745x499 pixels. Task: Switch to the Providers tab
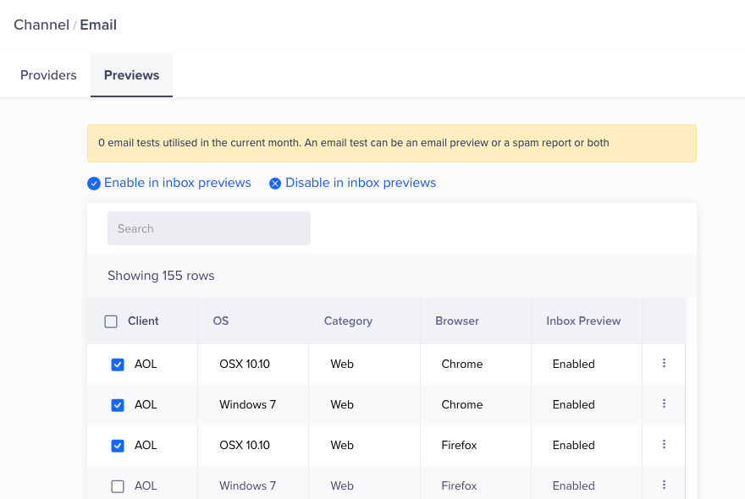click(x=48, y=75)
